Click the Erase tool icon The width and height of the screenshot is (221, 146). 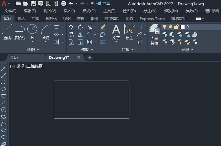pos(102,27)
